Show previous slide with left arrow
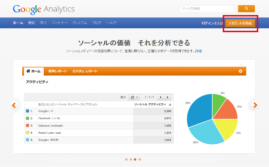The height and width of the screenshot is (167, 269). [14, 105]
